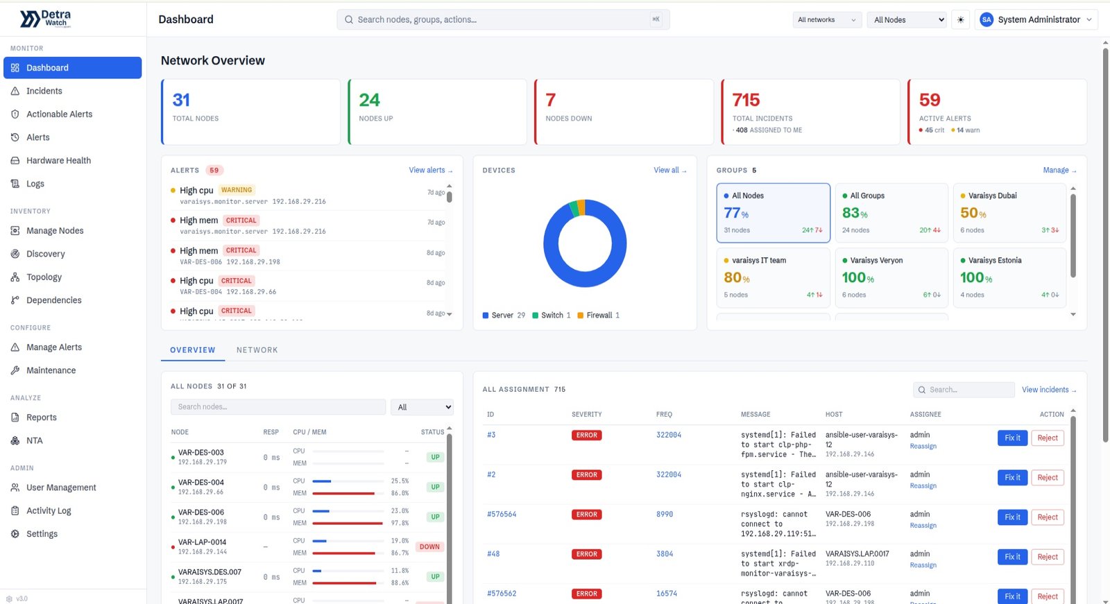This screenshot has width=1110, height=604.
Task: Toggle the Firewall legend entry
Action: [x=599, y=315]
